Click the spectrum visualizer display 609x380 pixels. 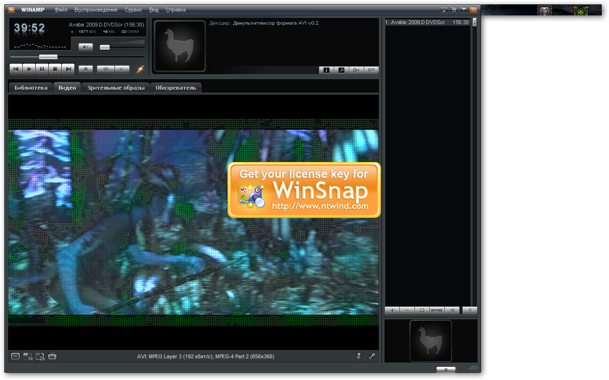[40, 46]
